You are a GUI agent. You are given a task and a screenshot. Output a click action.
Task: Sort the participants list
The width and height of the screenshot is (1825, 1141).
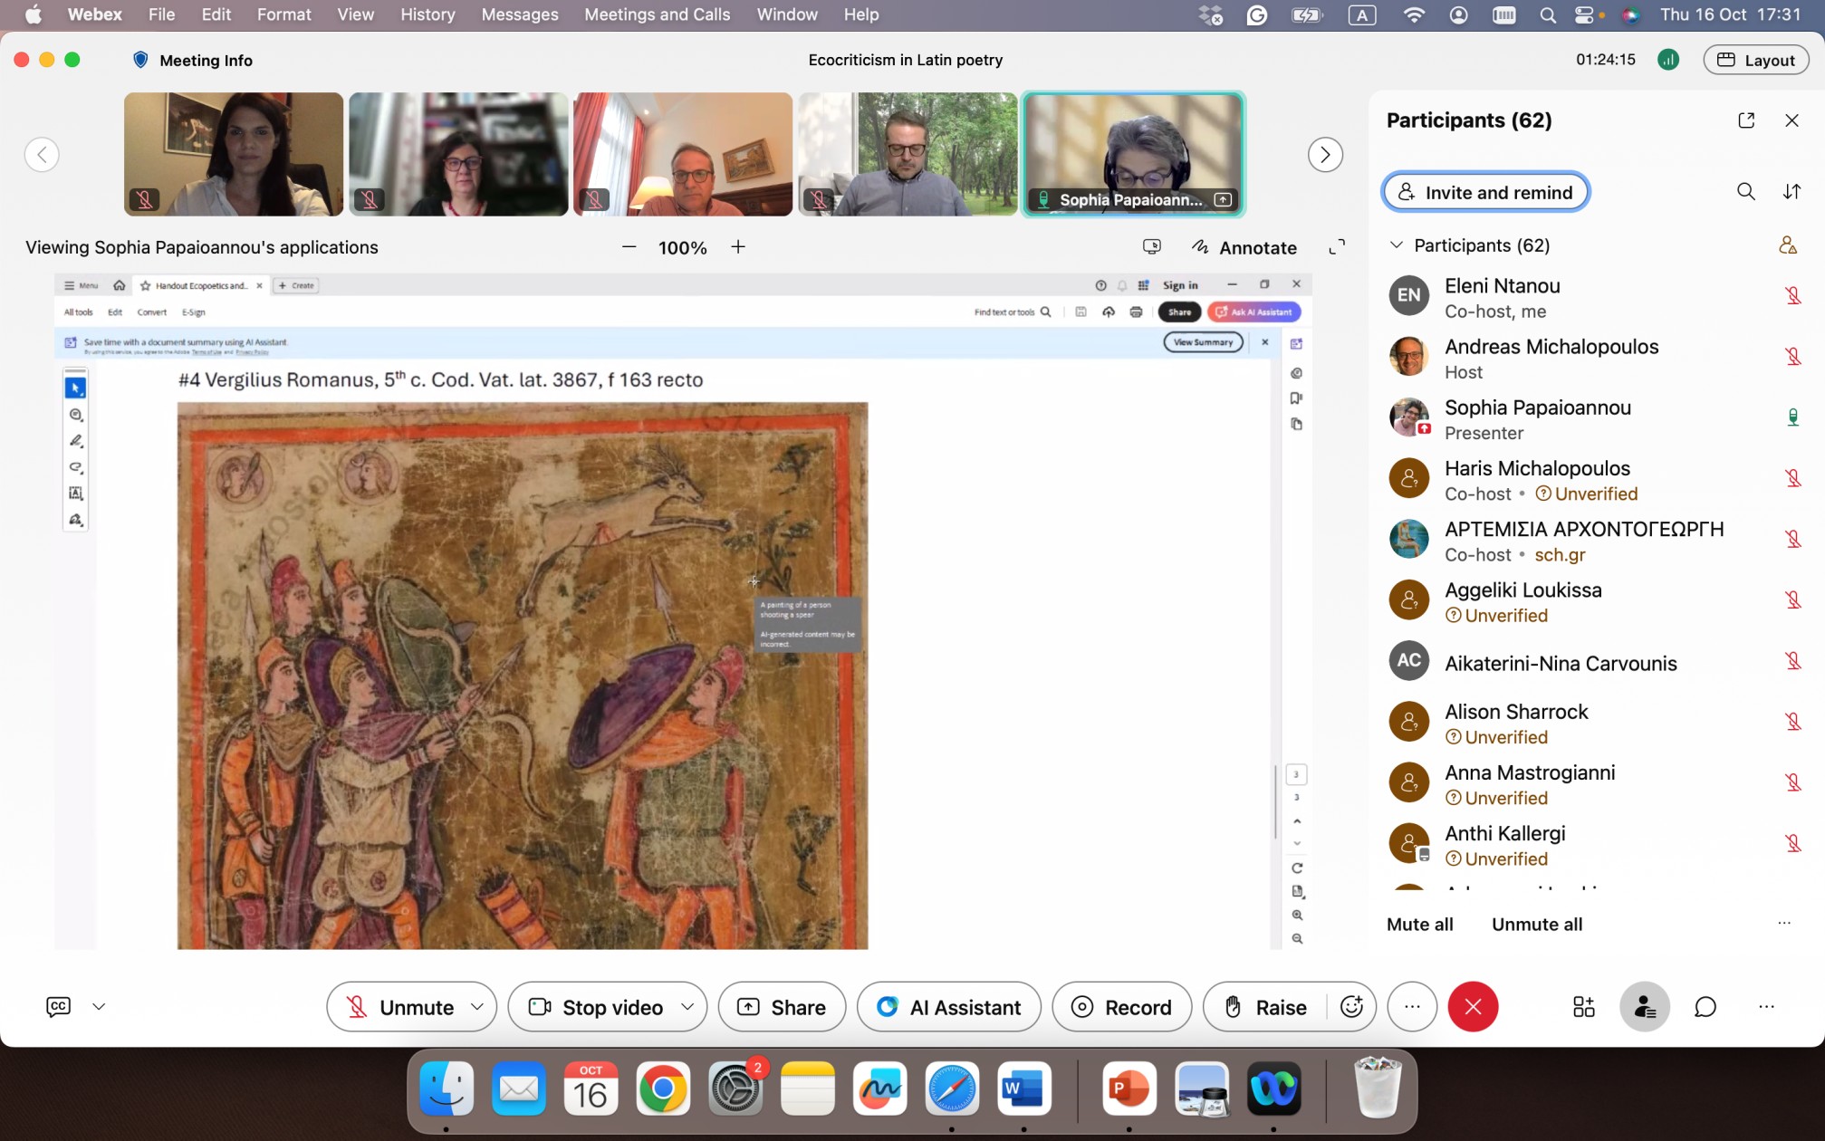tap(1791, 191)
